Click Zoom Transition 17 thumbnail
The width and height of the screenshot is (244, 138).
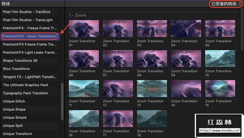[x=118, y=118]
